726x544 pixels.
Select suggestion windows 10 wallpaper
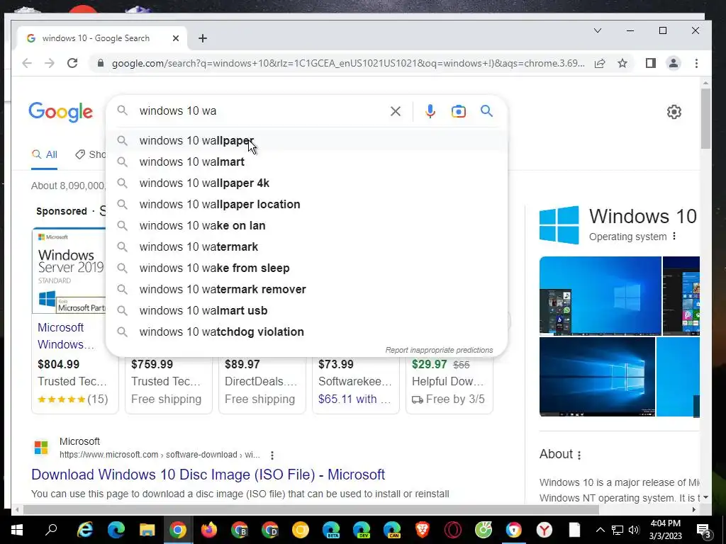(306, 141)
